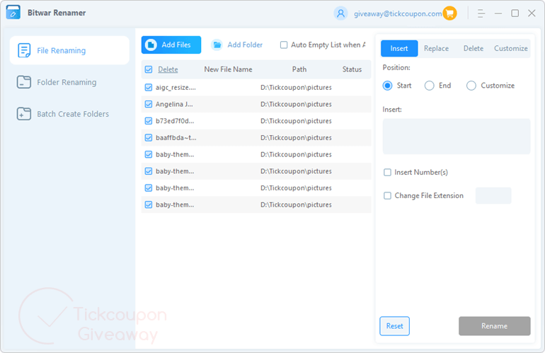Click the Add Folder button label
The width and height of the screenshot is (545, 353).
245,45
